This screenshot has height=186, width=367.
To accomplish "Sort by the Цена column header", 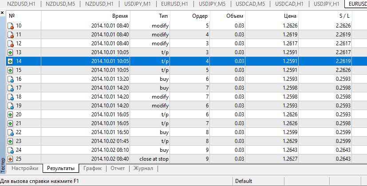I will [272, 16].
